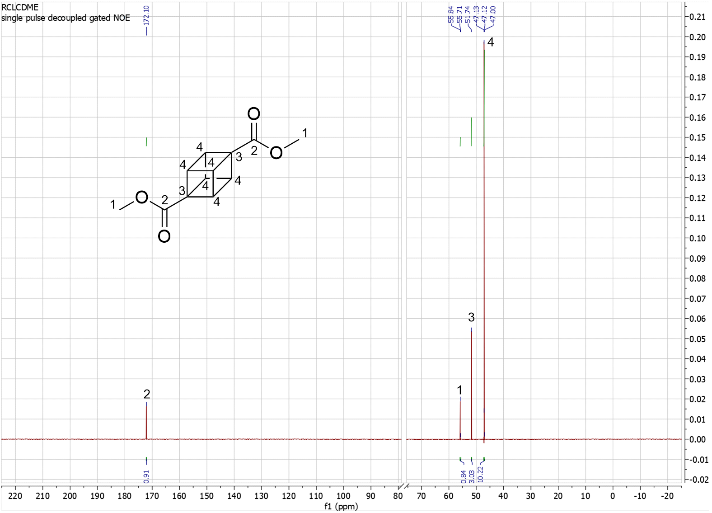Click the RCLCDME spectrum title
Viewport: 712px width, 513px height.
20,7
